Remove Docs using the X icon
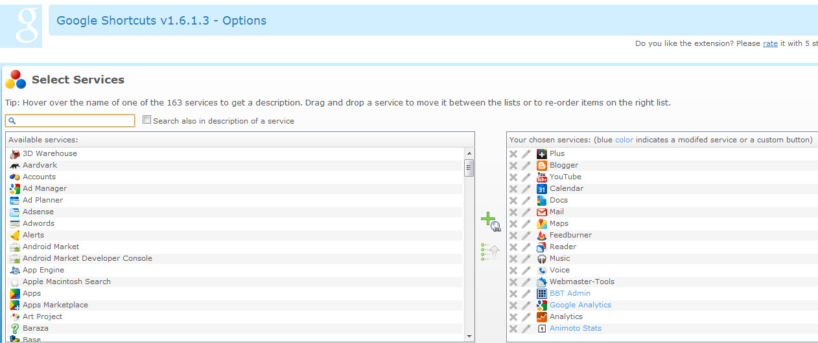The image size is (818, 343). tap(513, 201)
